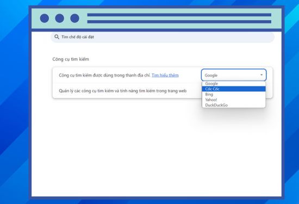Click "Công cụ tìm kiếm được dùng trong thanh địa chỉ" text
The height and width of the screenshot is (204, 299).
(105, 75)
